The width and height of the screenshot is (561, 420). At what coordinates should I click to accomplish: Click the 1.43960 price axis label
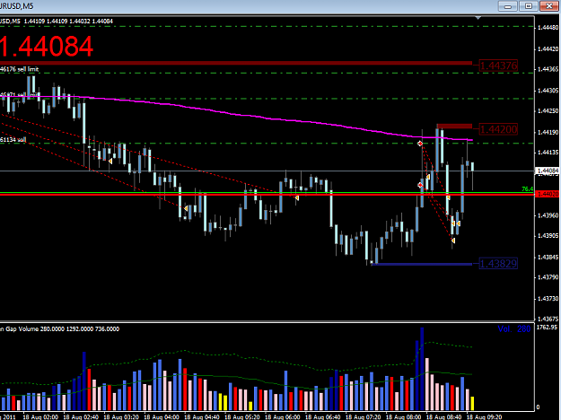[548, 215]
